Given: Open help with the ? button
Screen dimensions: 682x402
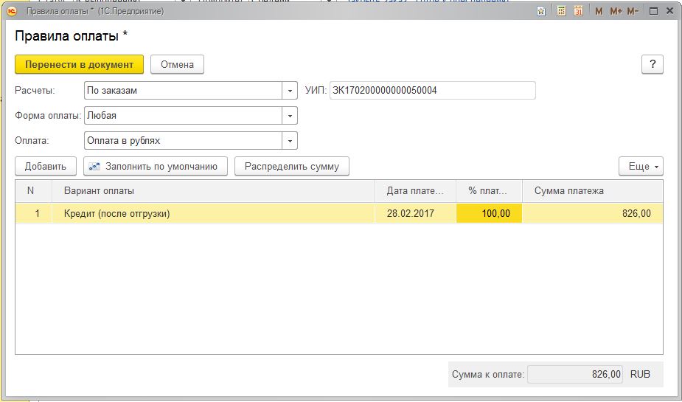Looking at the screenshot, I should pyautogui.click(x=653, y=64).
